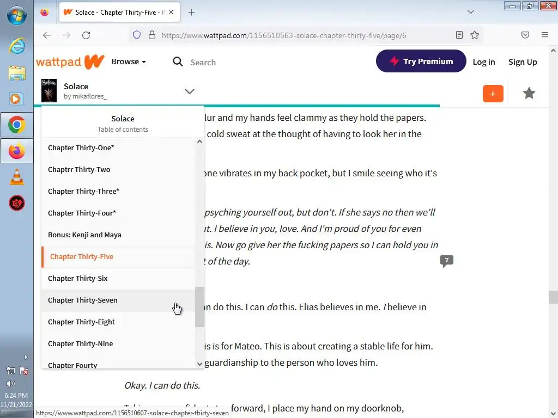Select the highlighted Chapter Thirty-Five entry
Viewport: 558px width, 418px height.
click(x=118, y=257)
